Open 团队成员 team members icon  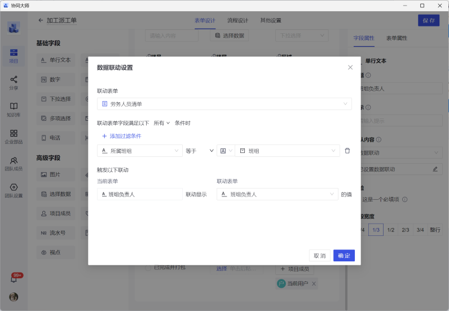click(x=14, y=163)
